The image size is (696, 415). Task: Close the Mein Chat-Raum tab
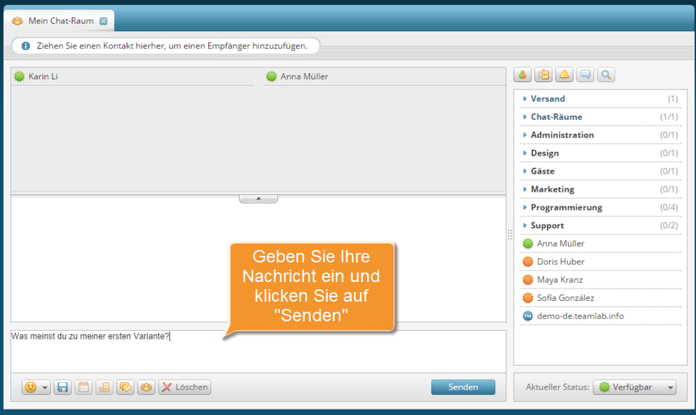pos(103,21)
